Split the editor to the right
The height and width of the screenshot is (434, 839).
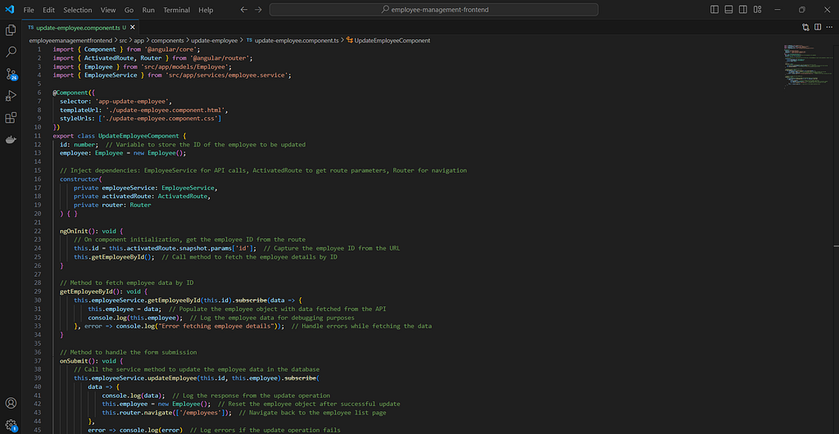click(x=818, y=27)
